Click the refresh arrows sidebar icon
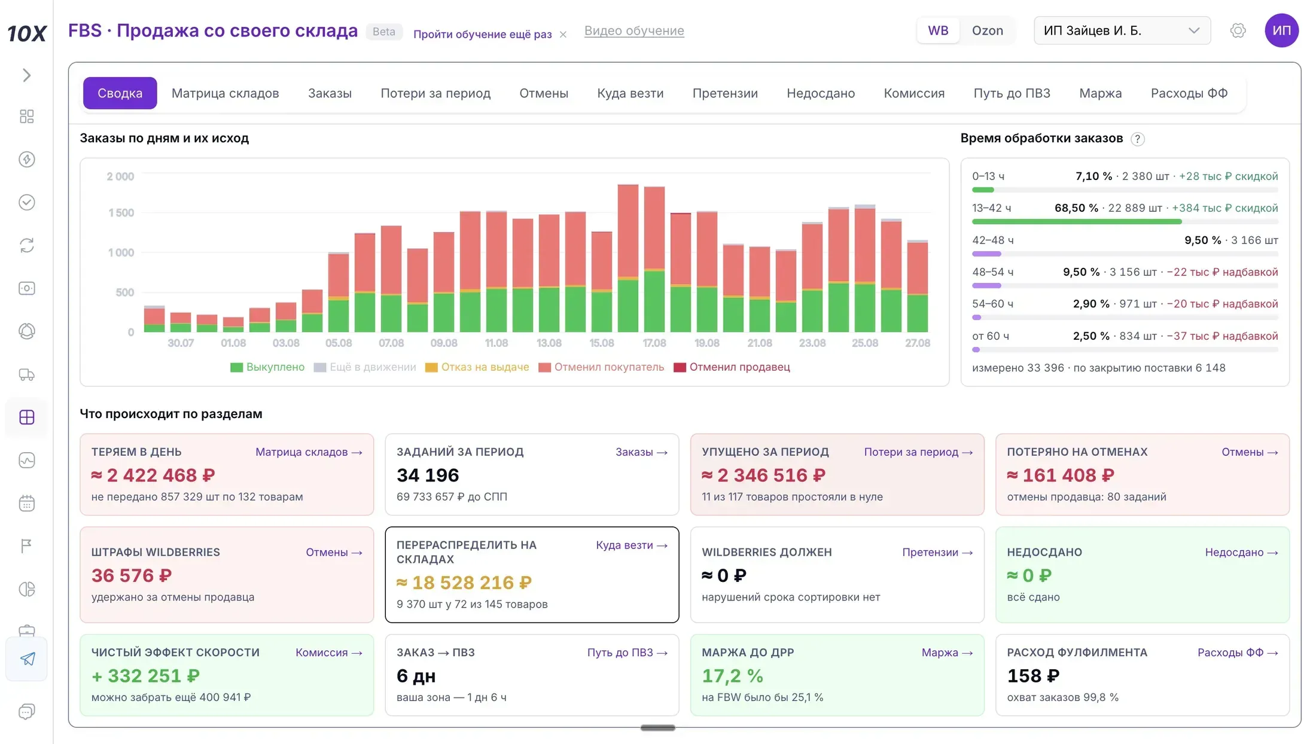1316x744 pixels. pyautogui.click(x=26, y=245)
